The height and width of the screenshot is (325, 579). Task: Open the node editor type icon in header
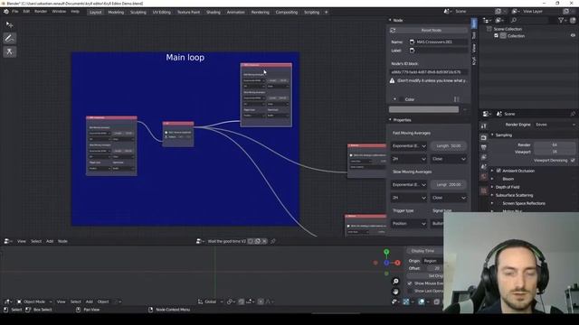7,241
